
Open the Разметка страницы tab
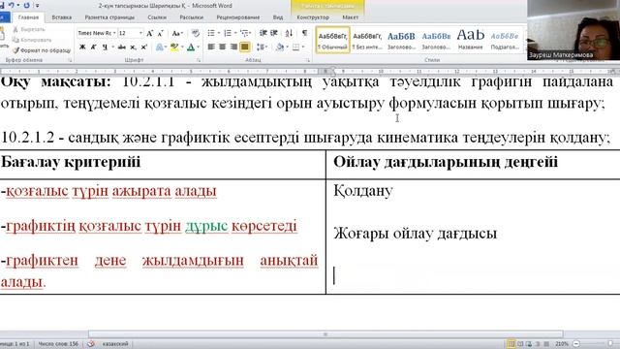[x=109, y=17]
